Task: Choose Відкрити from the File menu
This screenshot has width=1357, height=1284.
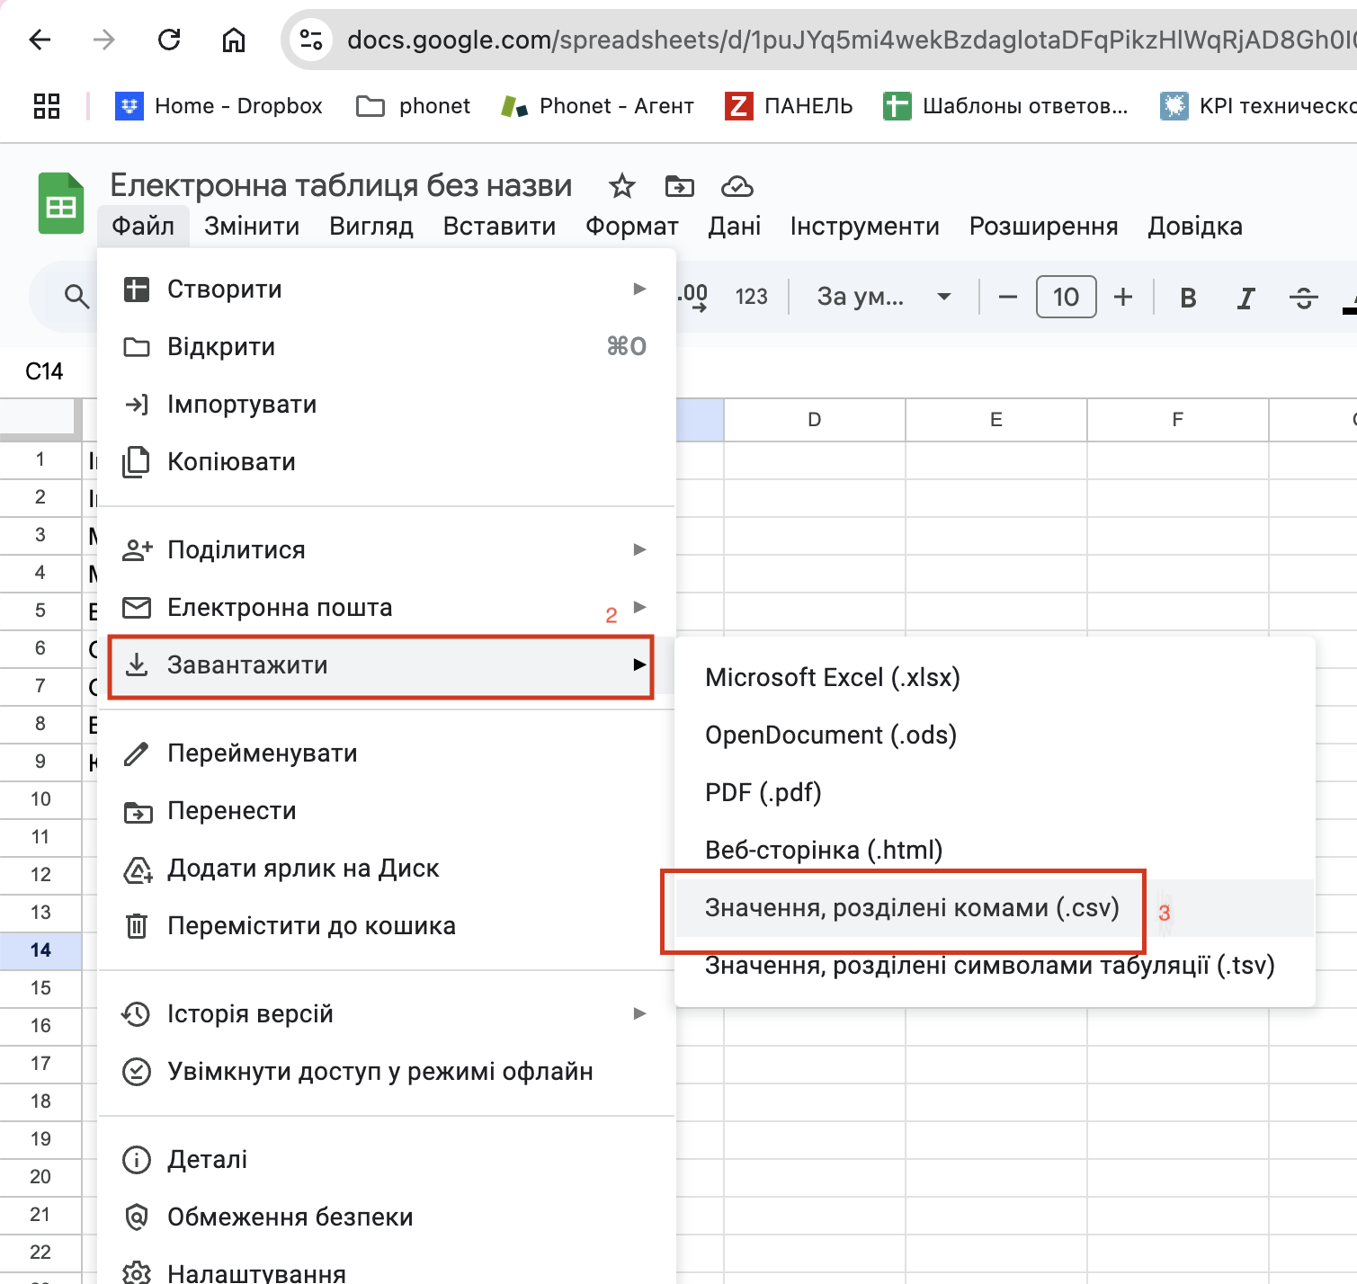Action: coord(386,346)
